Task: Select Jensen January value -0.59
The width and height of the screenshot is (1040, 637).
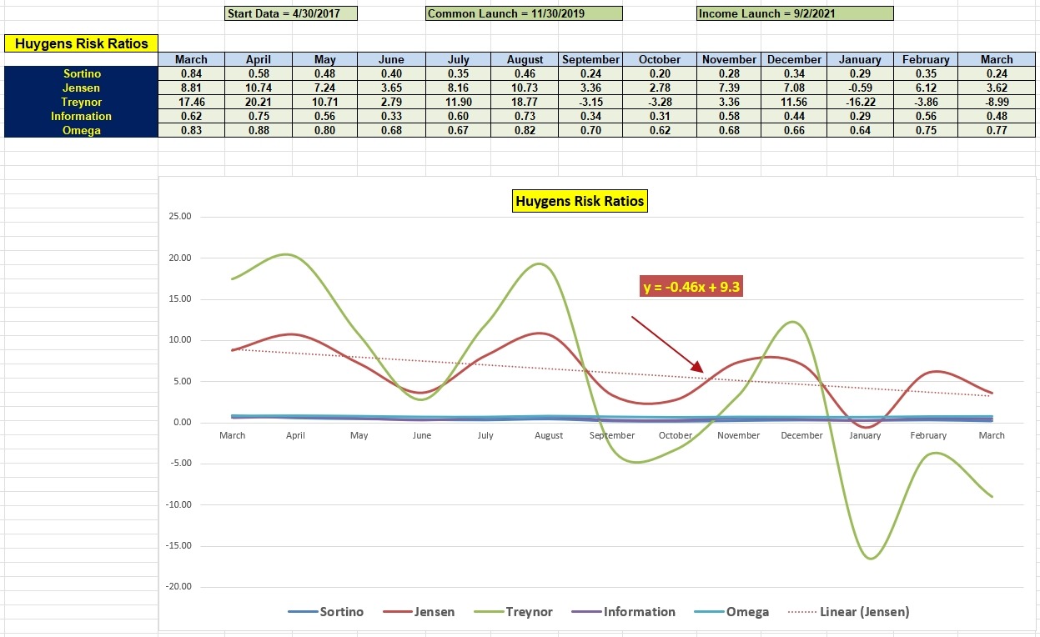Action: click(x=860, y=88)
